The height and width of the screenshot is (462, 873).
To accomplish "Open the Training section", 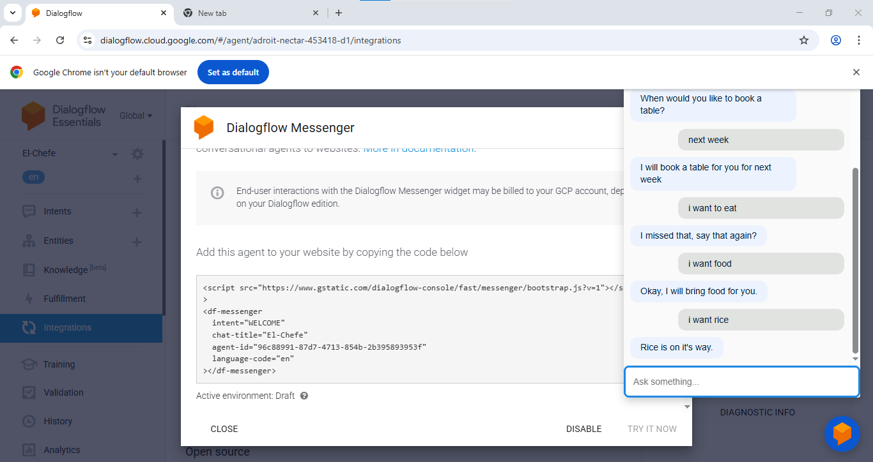I will 58,364.
